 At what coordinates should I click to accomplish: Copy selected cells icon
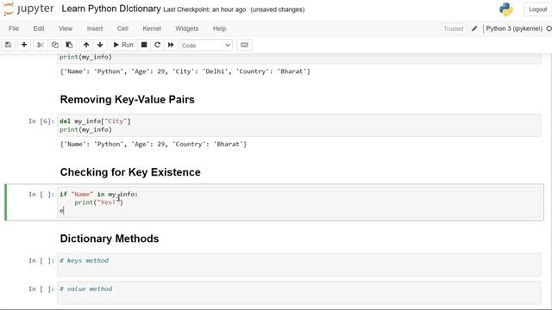click(55, 45)
